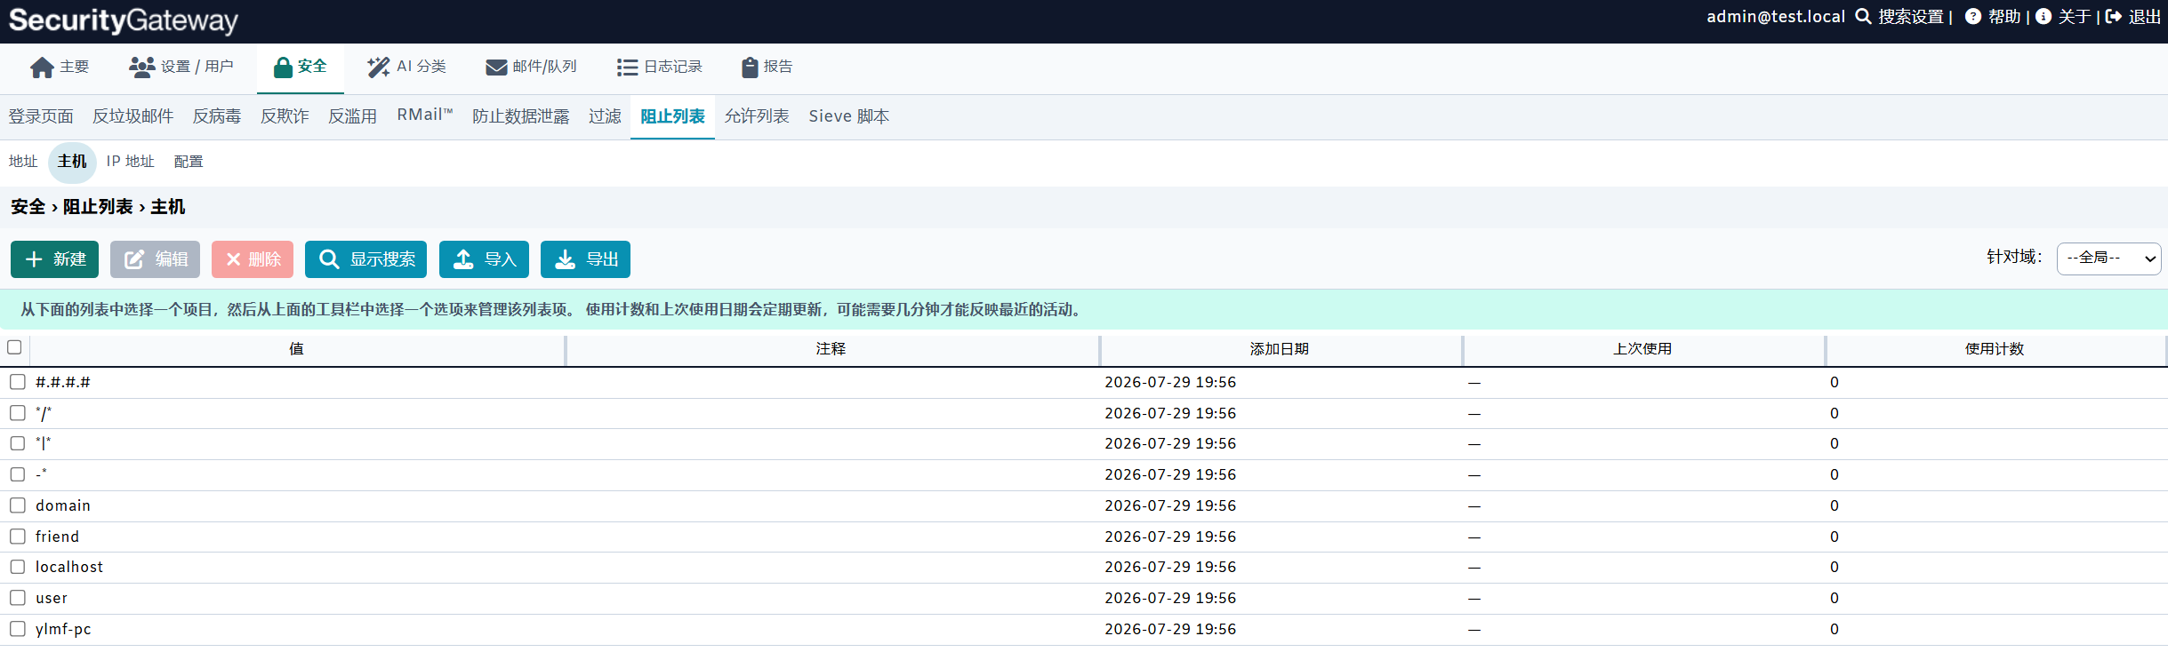
Task: Select the user host entry text
Action: point(52,598)
